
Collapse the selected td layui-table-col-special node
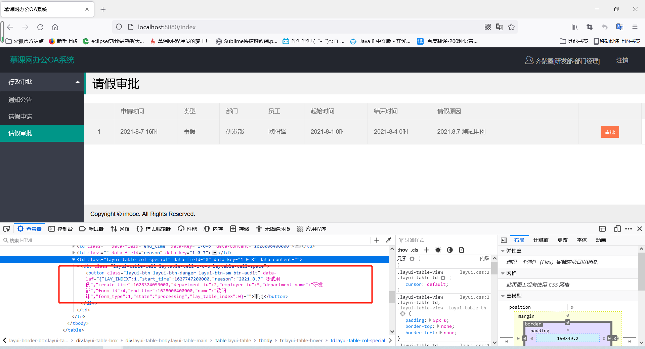[x=74, y=259]
